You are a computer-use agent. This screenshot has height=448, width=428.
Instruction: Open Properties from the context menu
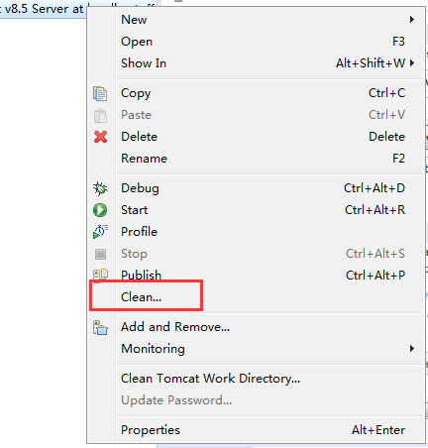click(x=151, y=430)
